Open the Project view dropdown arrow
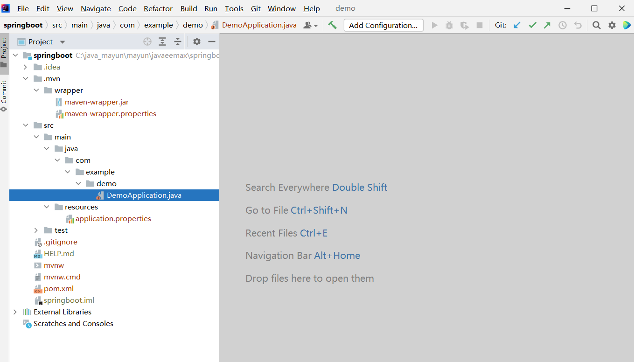Viewport: 634px width, 362px height. tap(63, 42)
